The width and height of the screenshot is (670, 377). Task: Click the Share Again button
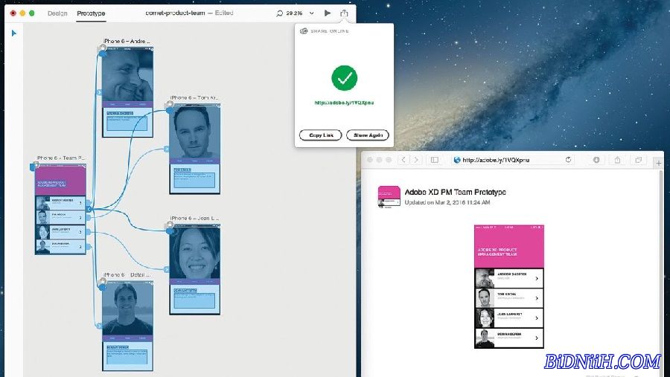point(368,135)
